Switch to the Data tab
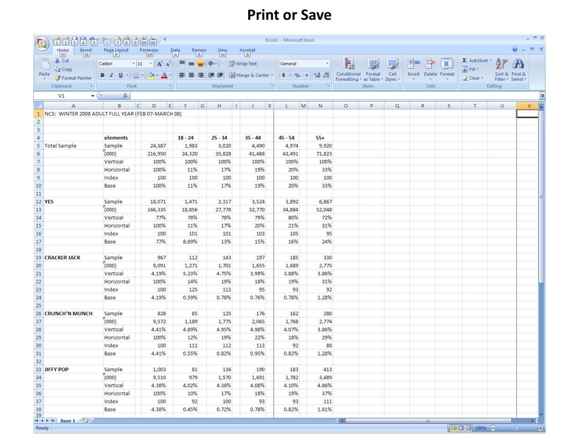The image size is (579, 434). 175,50
